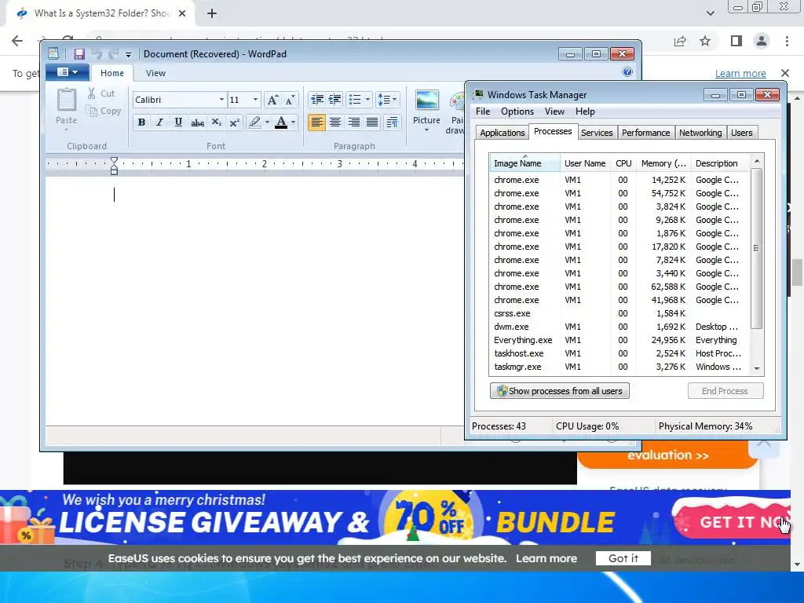The height and width of the screenshot is (603, 804).
Task: Open Customize Quick Access Toolbar arrow
Action: pyautogui.click(x=128, y=54)
